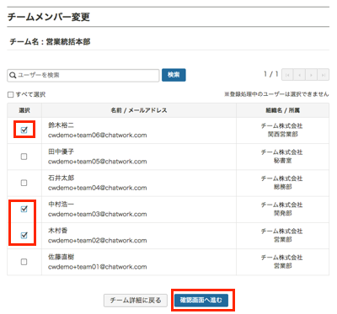Click email cwdemo+team06@chatwork.com
Viewport: 337px width, 314px height.
tap(98, 136)
